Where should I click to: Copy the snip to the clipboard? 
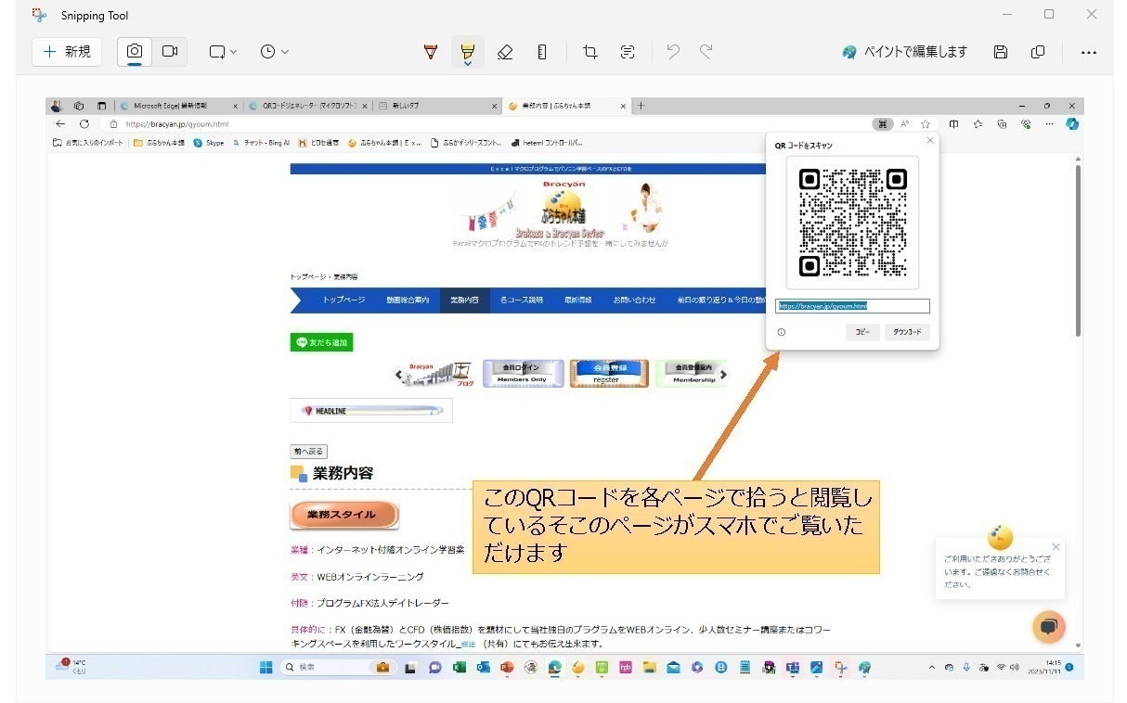tap(1038, 52)
